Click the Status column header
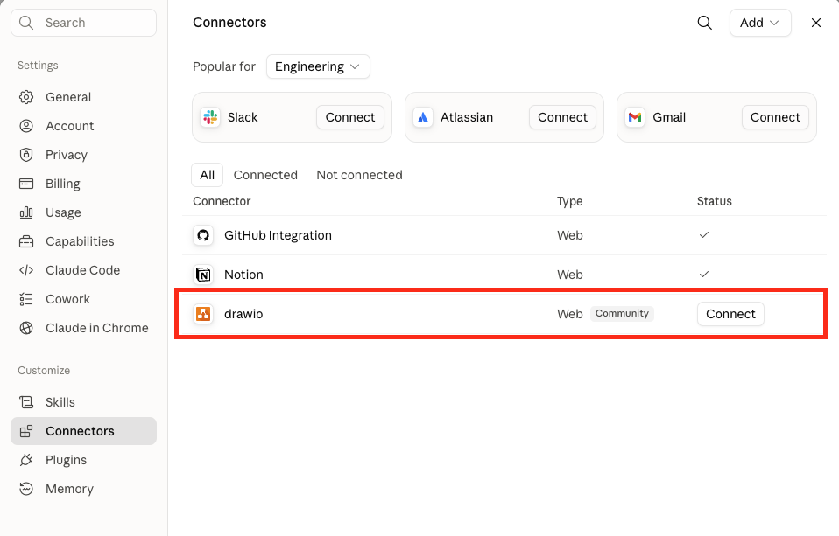 [x=715, y=201]
